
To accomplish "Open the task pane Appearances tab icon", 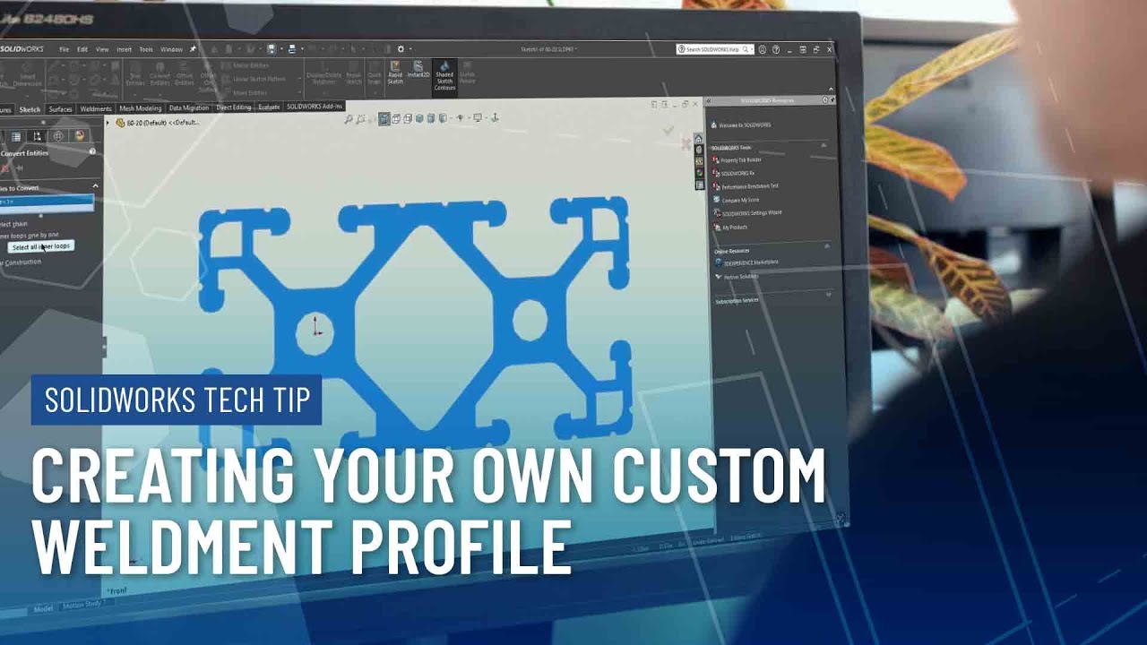I will tap(699, 172).
